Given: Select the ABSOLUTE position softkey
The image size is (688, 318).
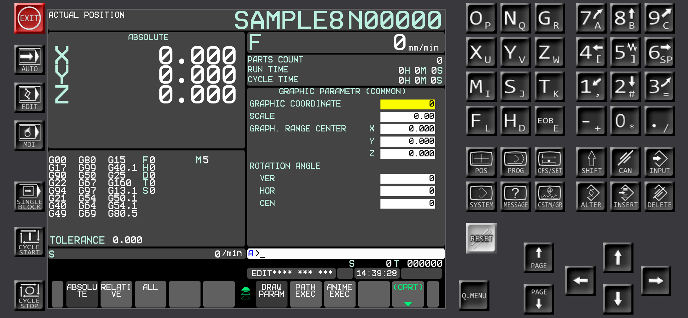Looking at the screenshot, I should pos(82,294).
